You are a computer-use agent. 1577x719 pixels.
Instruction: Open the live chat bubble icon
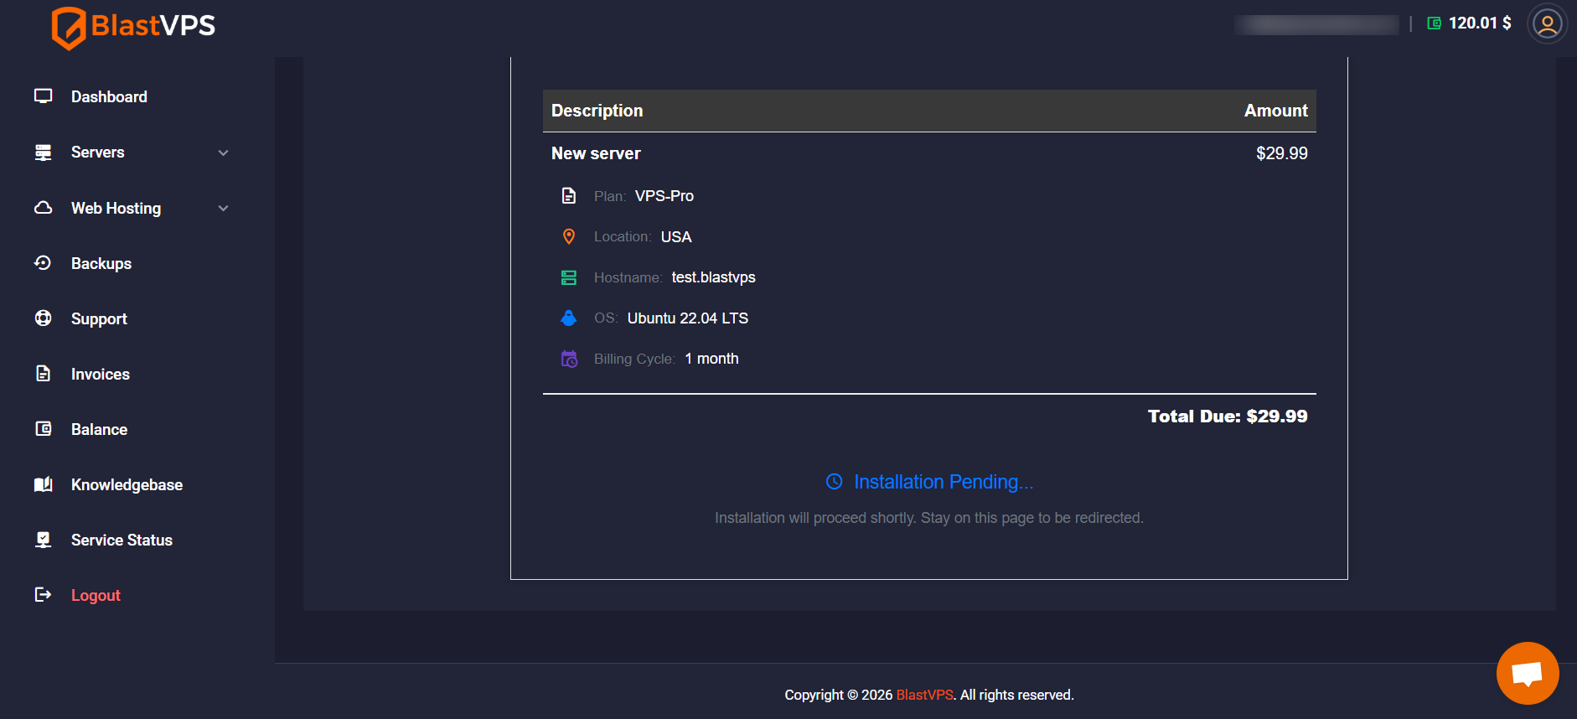click(1527, 673)
